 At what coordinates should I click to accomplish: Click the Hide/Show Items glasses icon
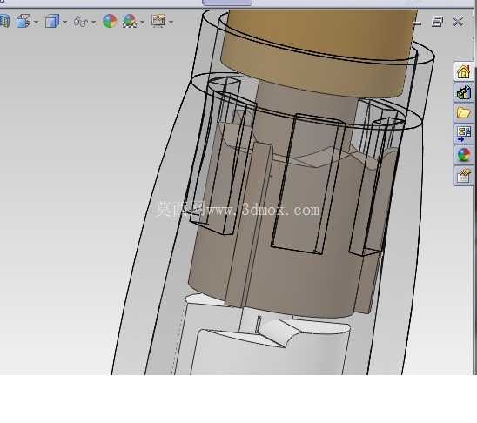(81, 22)
